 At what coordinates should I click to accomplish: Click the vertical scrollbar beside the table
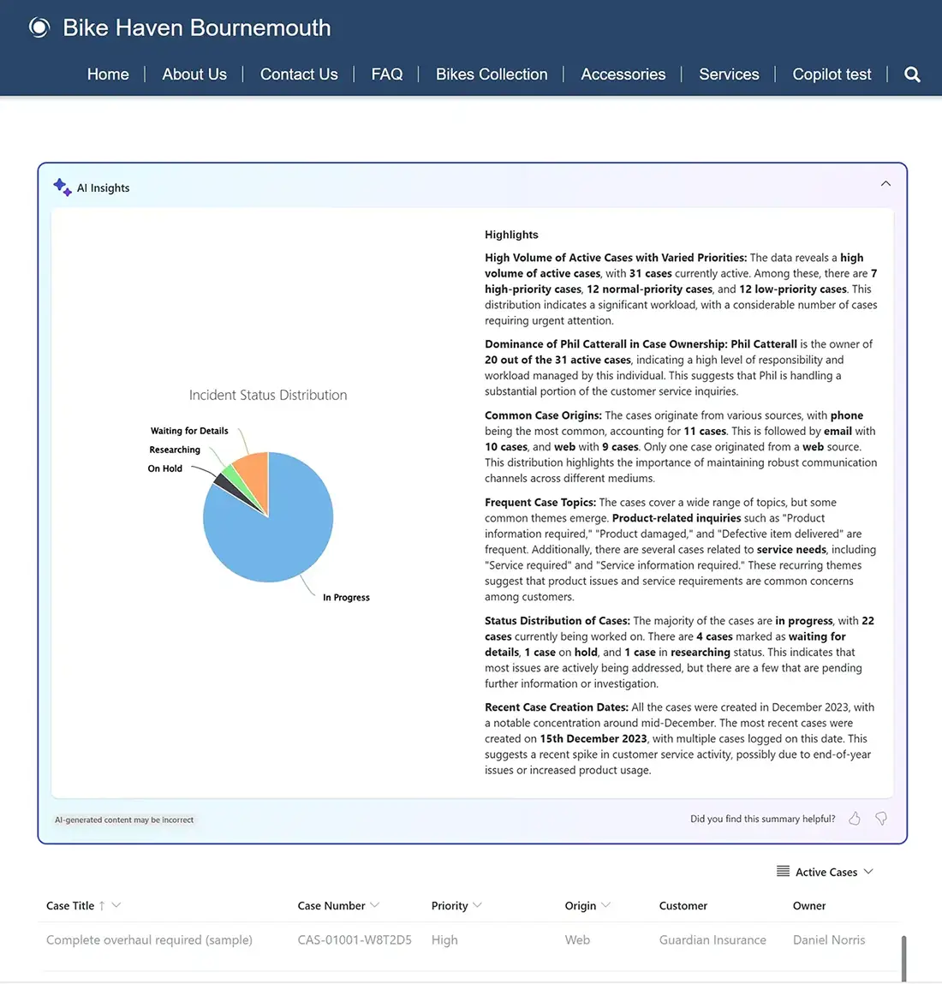click(903, 957)
